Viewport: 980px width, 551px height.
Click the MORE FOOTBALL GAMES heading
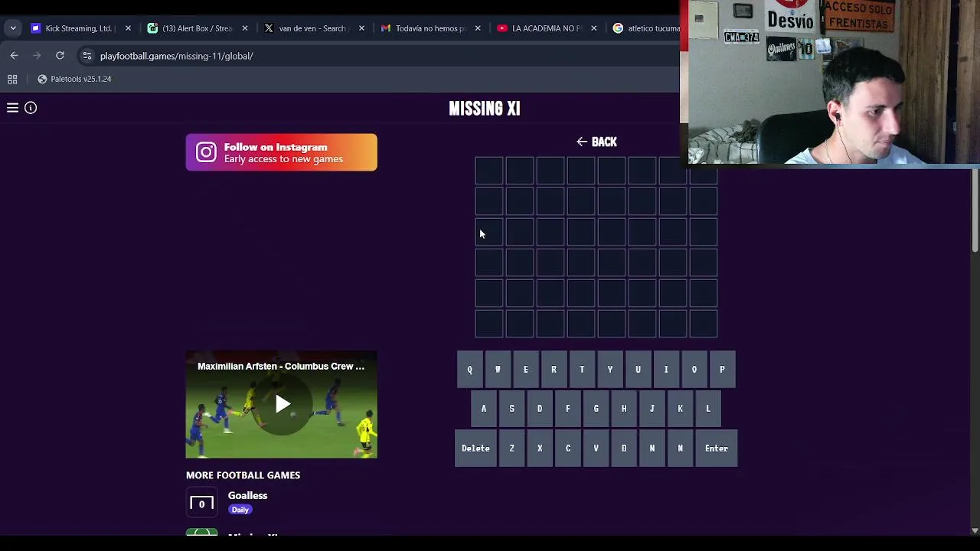pos(243,475)
